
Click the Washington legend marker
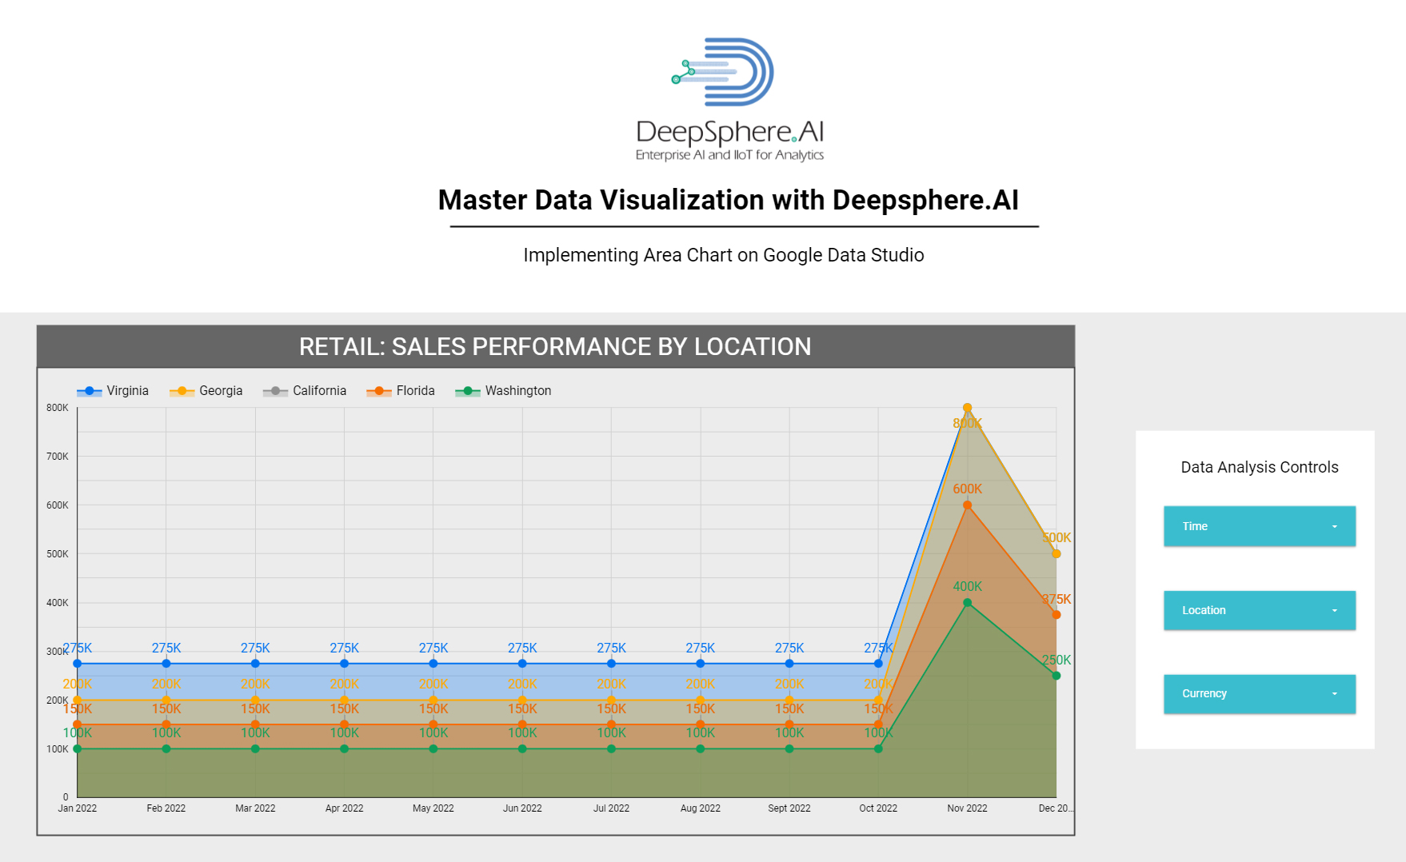[x=468, y=391]
